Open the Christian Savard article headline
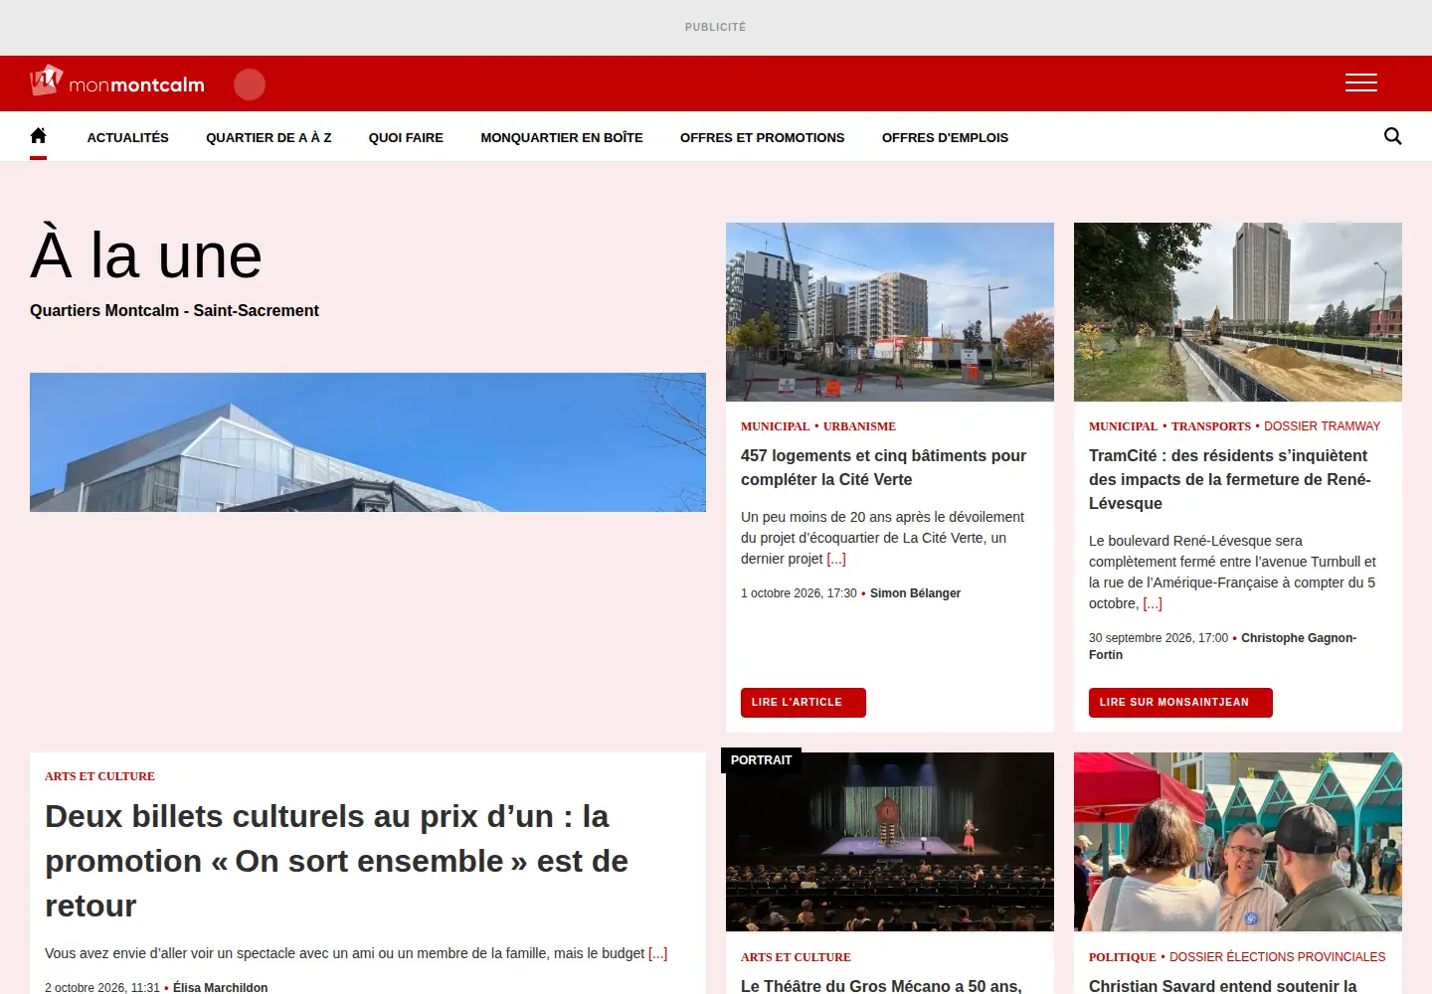The image size is (1432, 994). point(1222,985)
